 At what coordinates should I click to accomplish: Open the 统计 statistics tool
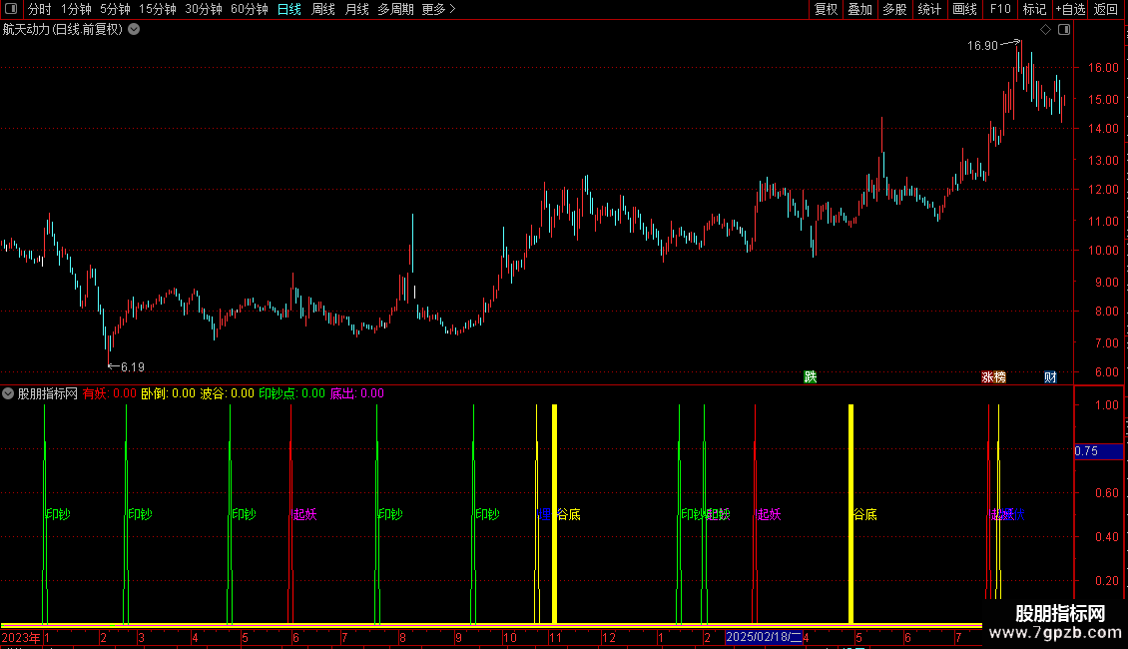929,9
